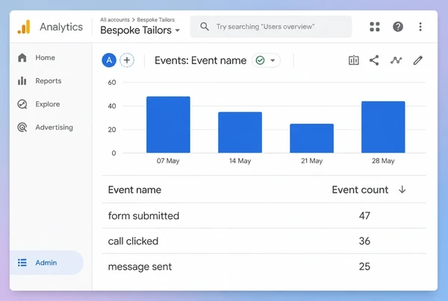Open the Home section in sidebar
The width and height of the screenshot is (448, 301).
tap(45, 57)
